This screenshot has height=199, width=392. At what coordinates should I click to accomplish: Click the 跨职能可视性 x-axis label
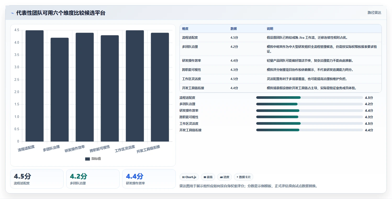(100, 149)
